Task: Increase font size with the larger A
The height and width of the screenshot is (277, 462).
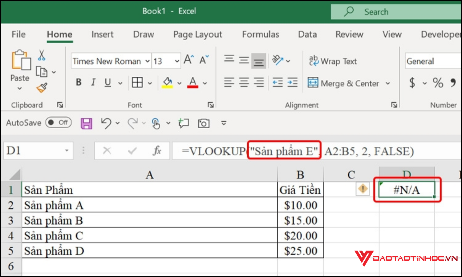Action: click(x=189, y=59)
